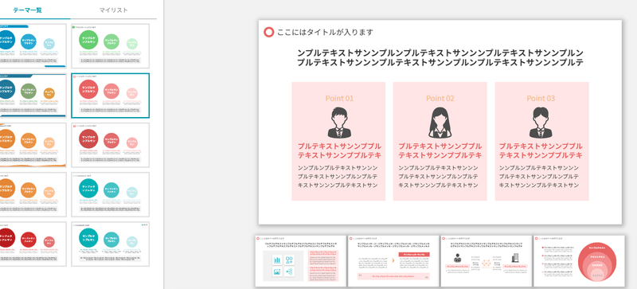Pick the teal theme thumbnail in the fourth row

click(111, 195)
